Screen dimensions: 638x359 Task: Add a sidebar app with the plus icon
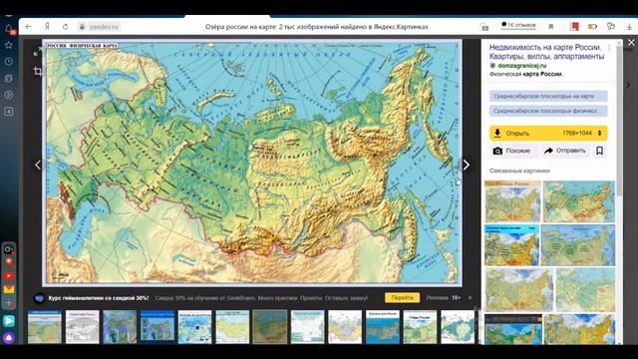click(9, 303)
